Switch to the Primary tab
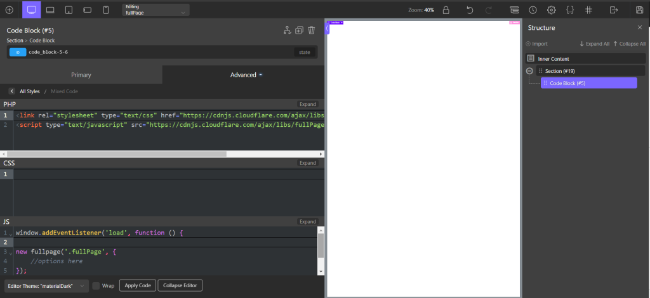Viewport: 650px width, 298px height. point(81,75)
